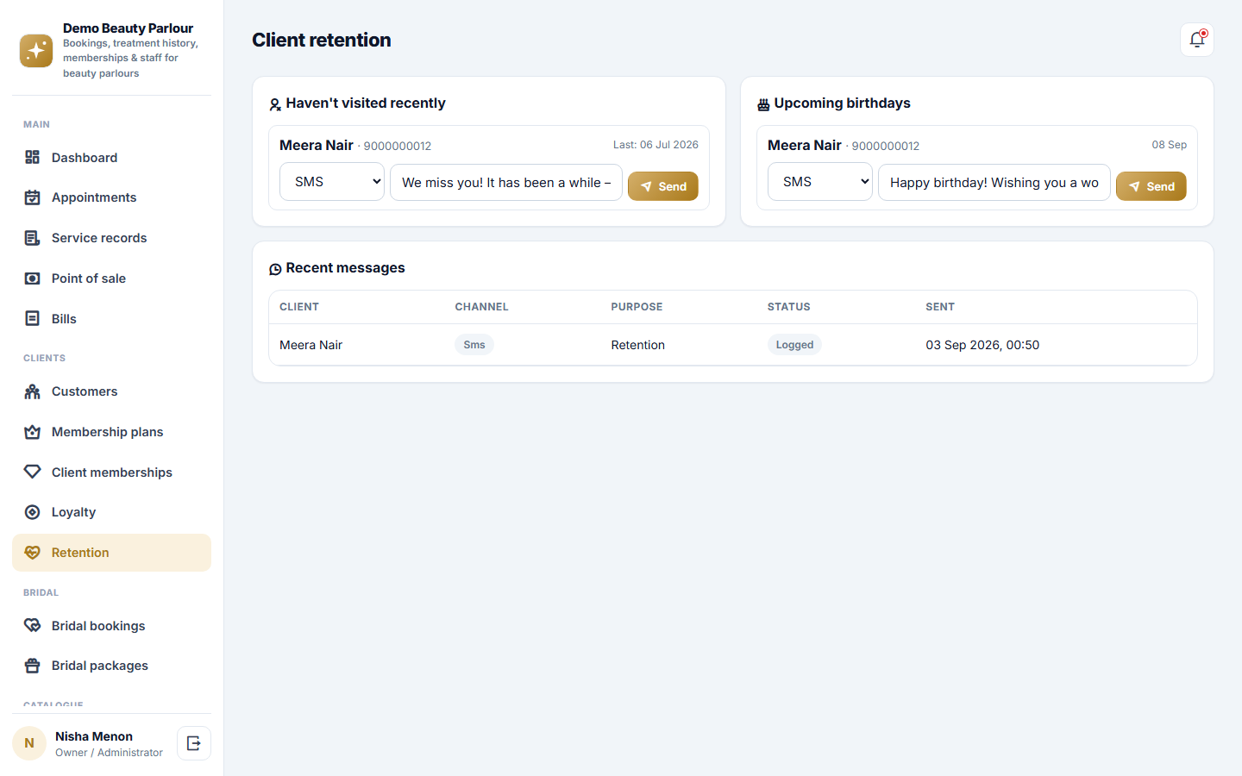Open the Bills page

(x=111, y=318)
